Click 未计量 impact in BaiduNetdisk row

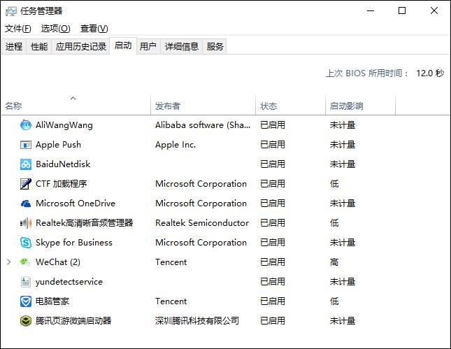tap(343, 164)
